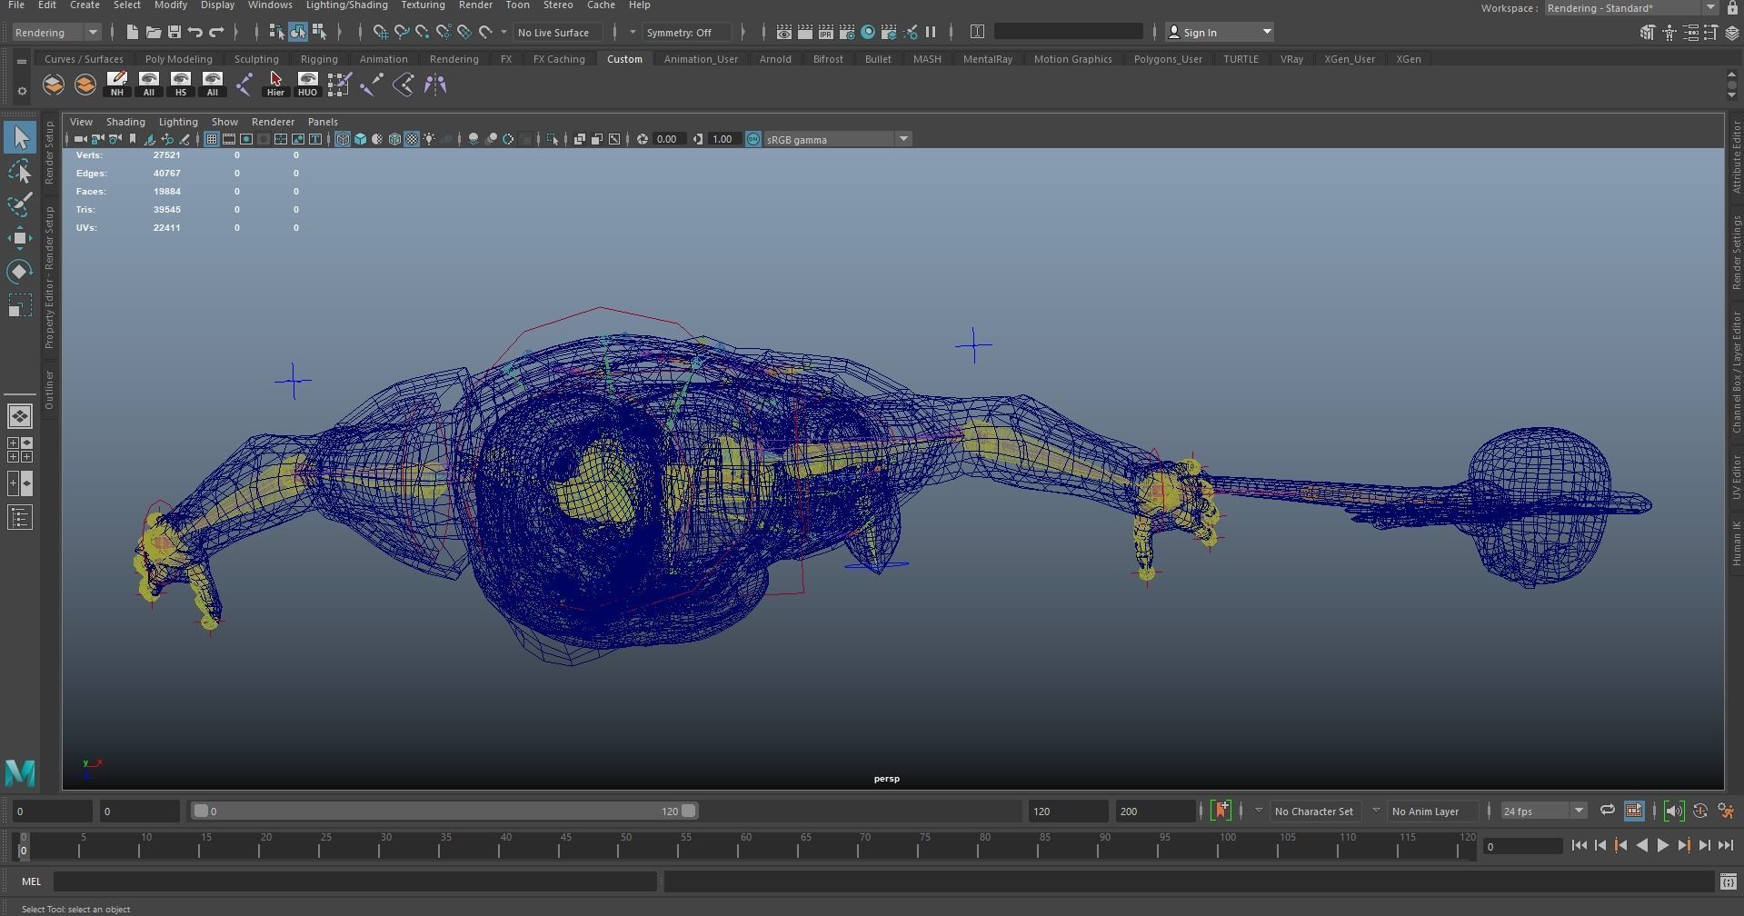Click the time range slider bar
The image size is (1744, 916).
click(x=443, y=811)
